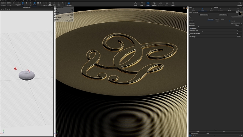Switch to the Camera tab in Project panel

pos(212,9)
